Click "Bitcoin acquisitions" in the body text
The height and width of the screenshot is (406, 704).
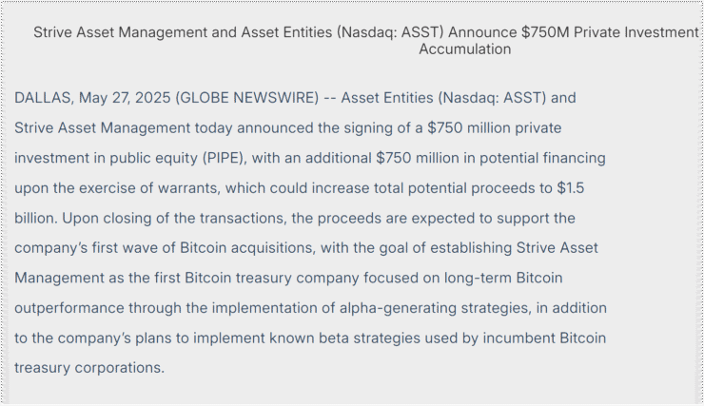(x=247, y=248)
